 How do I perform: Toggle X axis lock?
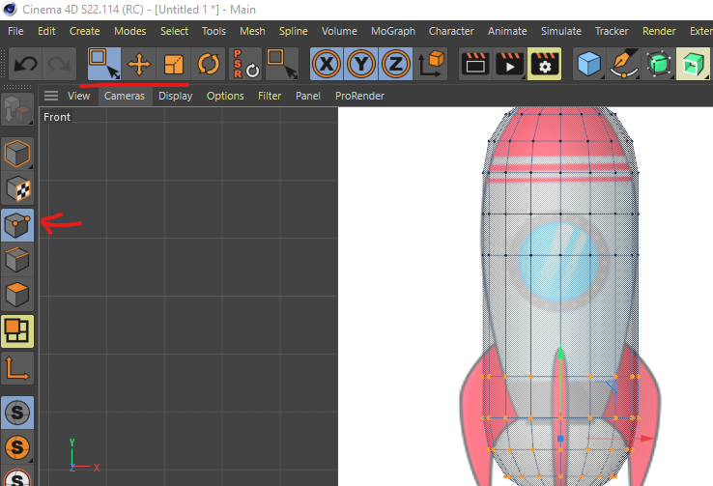[327, 64]
